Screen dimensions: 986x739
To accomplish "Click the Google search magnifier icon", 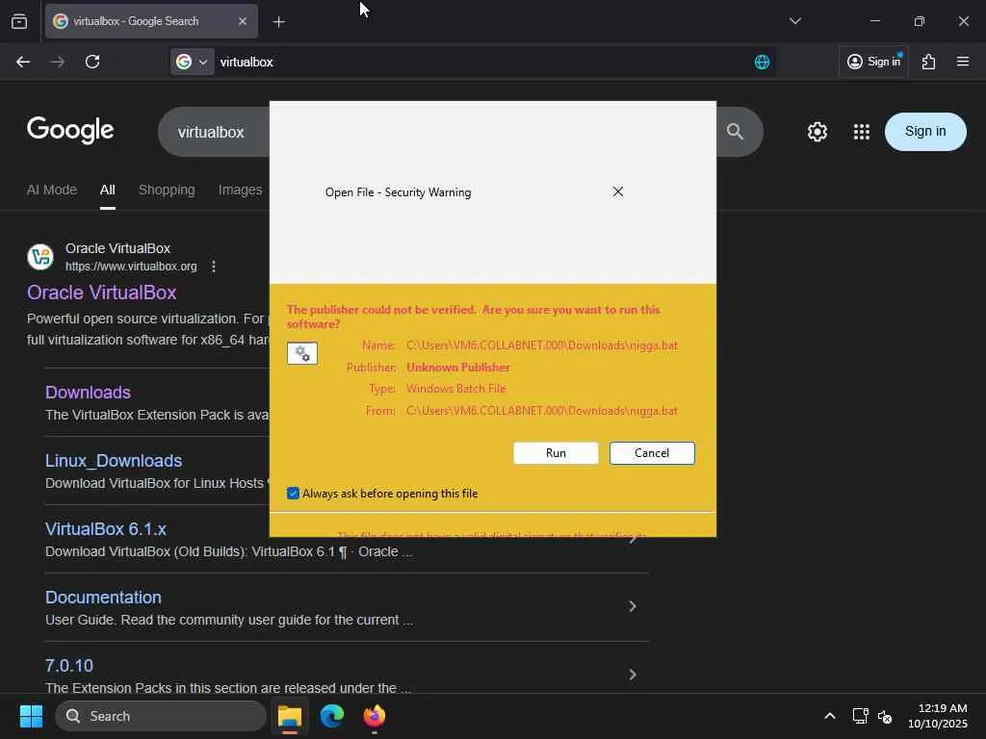I will pyautogui.click(x=735, y=131).
